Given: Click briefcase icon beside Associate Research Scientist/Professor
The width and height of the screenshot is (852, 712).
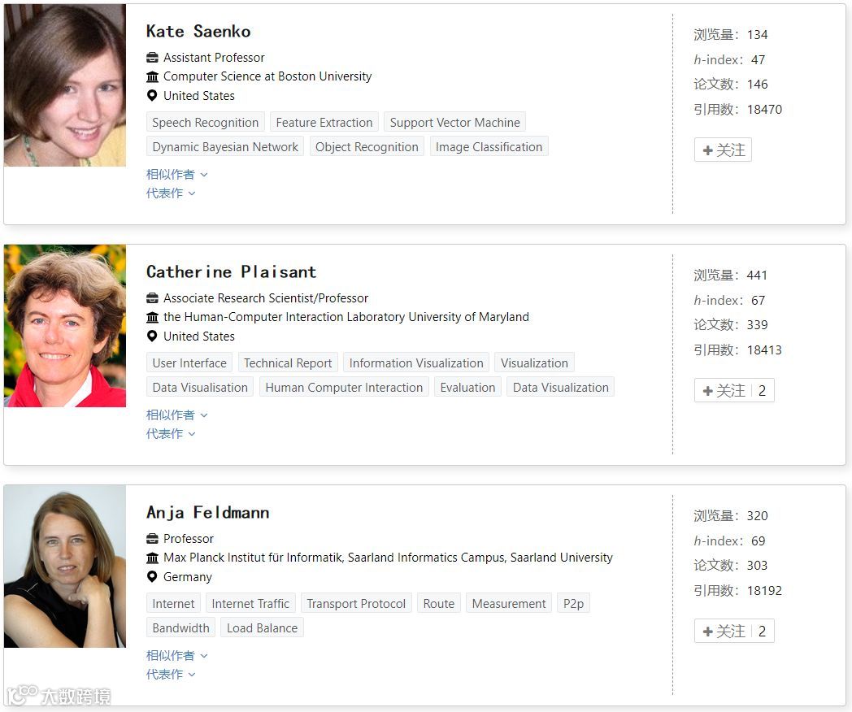Looking at the screenshot, I should [x=152, y=298].
